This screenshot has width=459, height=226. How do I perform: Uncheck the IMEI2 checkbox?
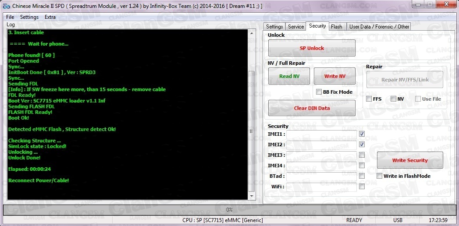(362, 145)
